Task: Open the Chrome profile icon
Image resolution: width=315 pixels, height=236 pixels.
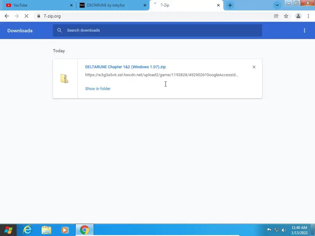Action: (x=298, y=16)
